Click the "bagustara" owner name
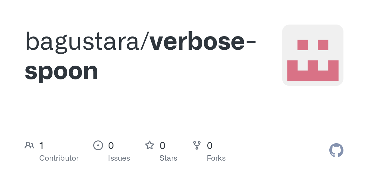Viewport: 368px width, 184px height. (82, 41)
